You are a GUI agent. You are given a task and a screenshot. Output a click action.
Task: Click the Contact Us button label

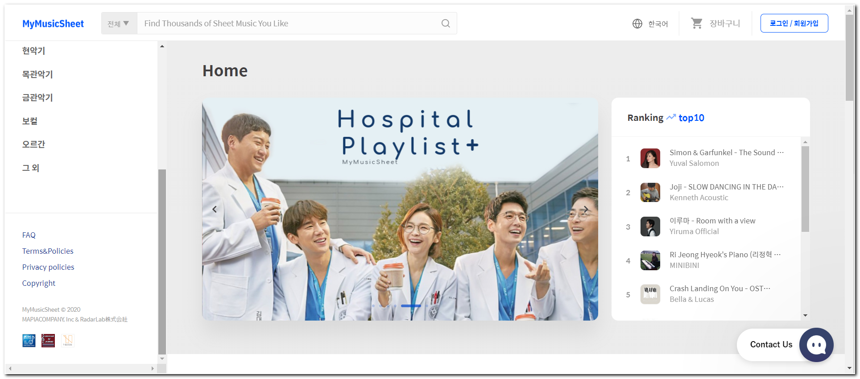[x=771, y=345]
